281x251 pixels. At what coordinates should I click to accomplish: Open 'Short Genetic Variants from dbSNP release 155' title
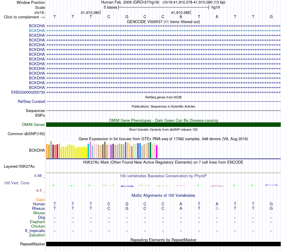pyautogui.click(x=163, y=130)
